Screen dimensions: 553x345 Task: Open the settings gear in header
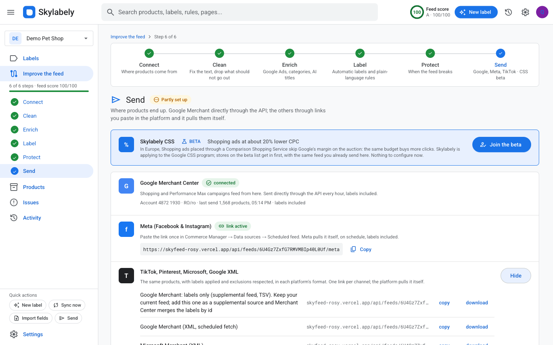pyautogui.click(x=525, y=12)
